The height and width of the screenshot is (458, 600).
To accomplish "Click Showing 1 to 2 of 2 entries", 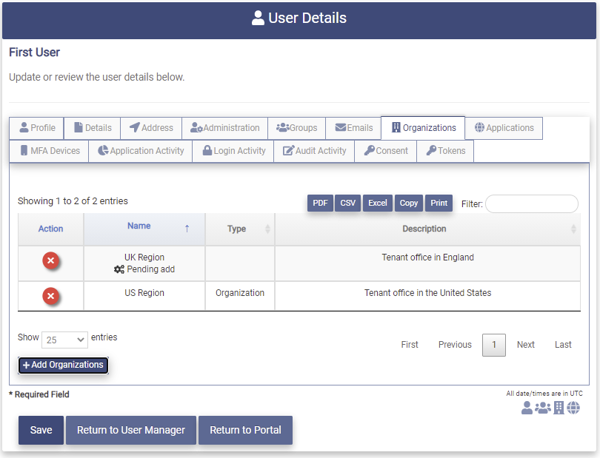I will point(73,201).
